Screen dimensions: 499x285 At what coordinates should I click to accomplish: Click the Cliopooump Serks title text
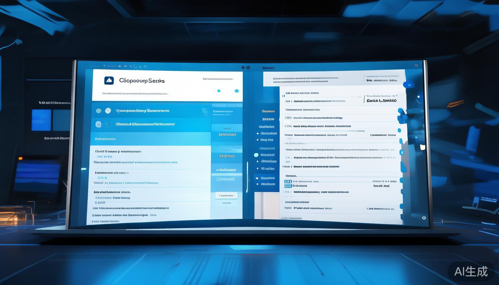click(x=142, y=81)
